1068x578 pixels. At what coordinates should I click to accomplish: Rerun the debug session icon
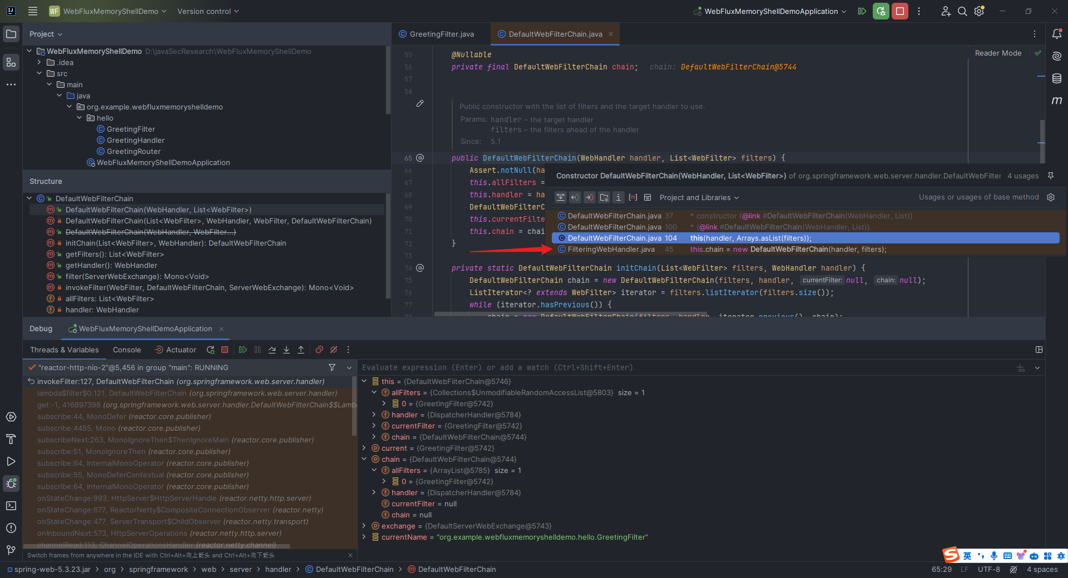[210, 350]
